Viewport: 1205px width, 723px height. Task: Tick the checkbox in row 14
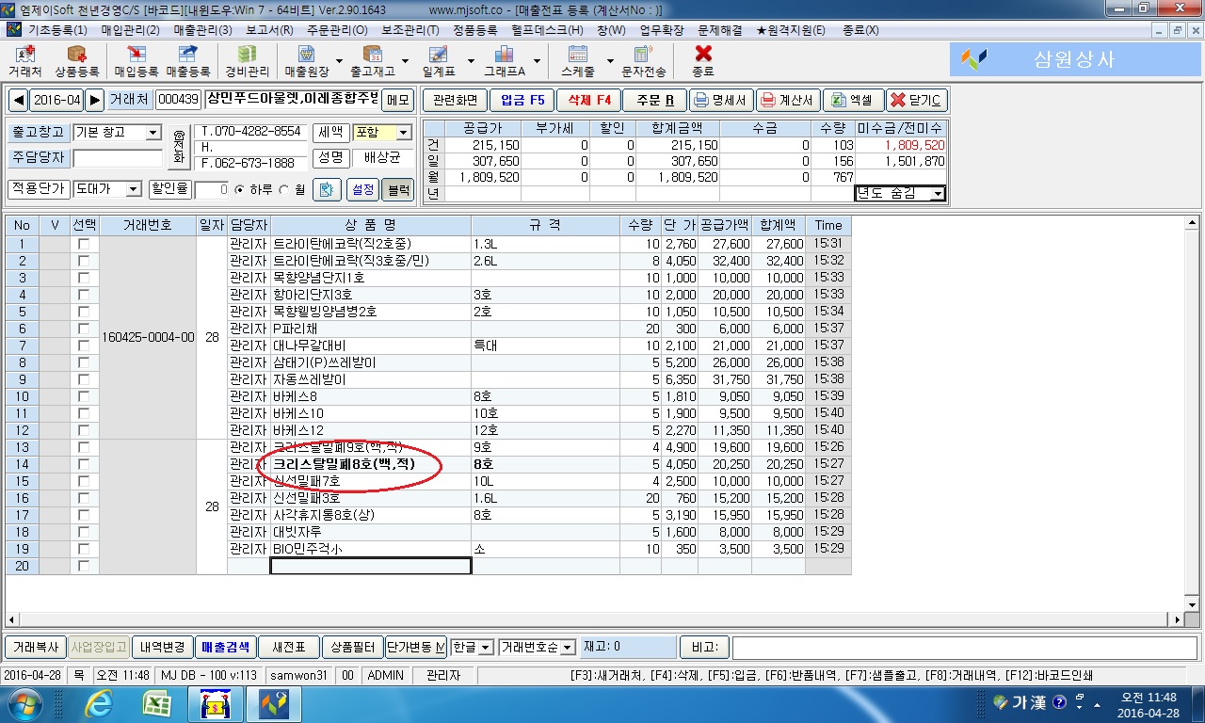pos(84,464)
